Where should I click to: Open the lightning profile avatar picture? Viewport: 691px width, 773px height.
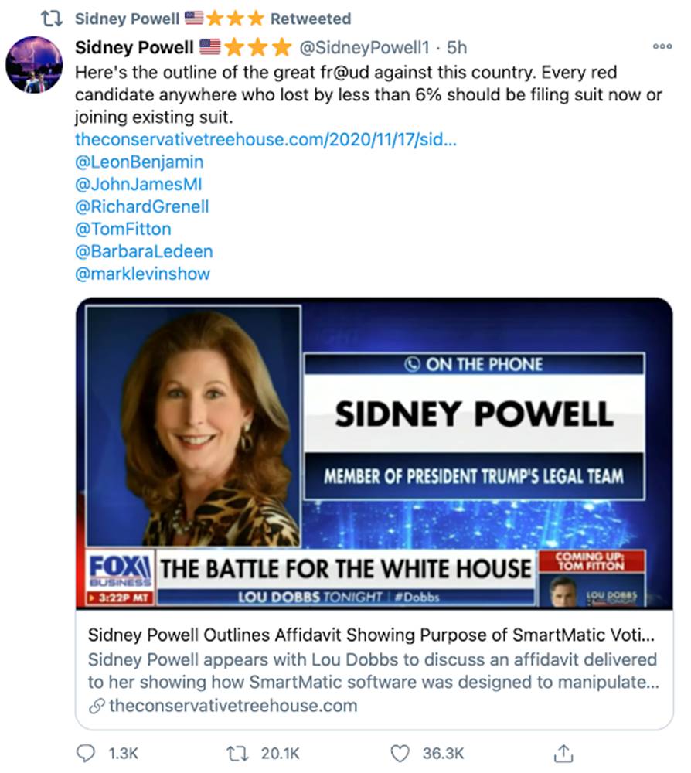35,65
